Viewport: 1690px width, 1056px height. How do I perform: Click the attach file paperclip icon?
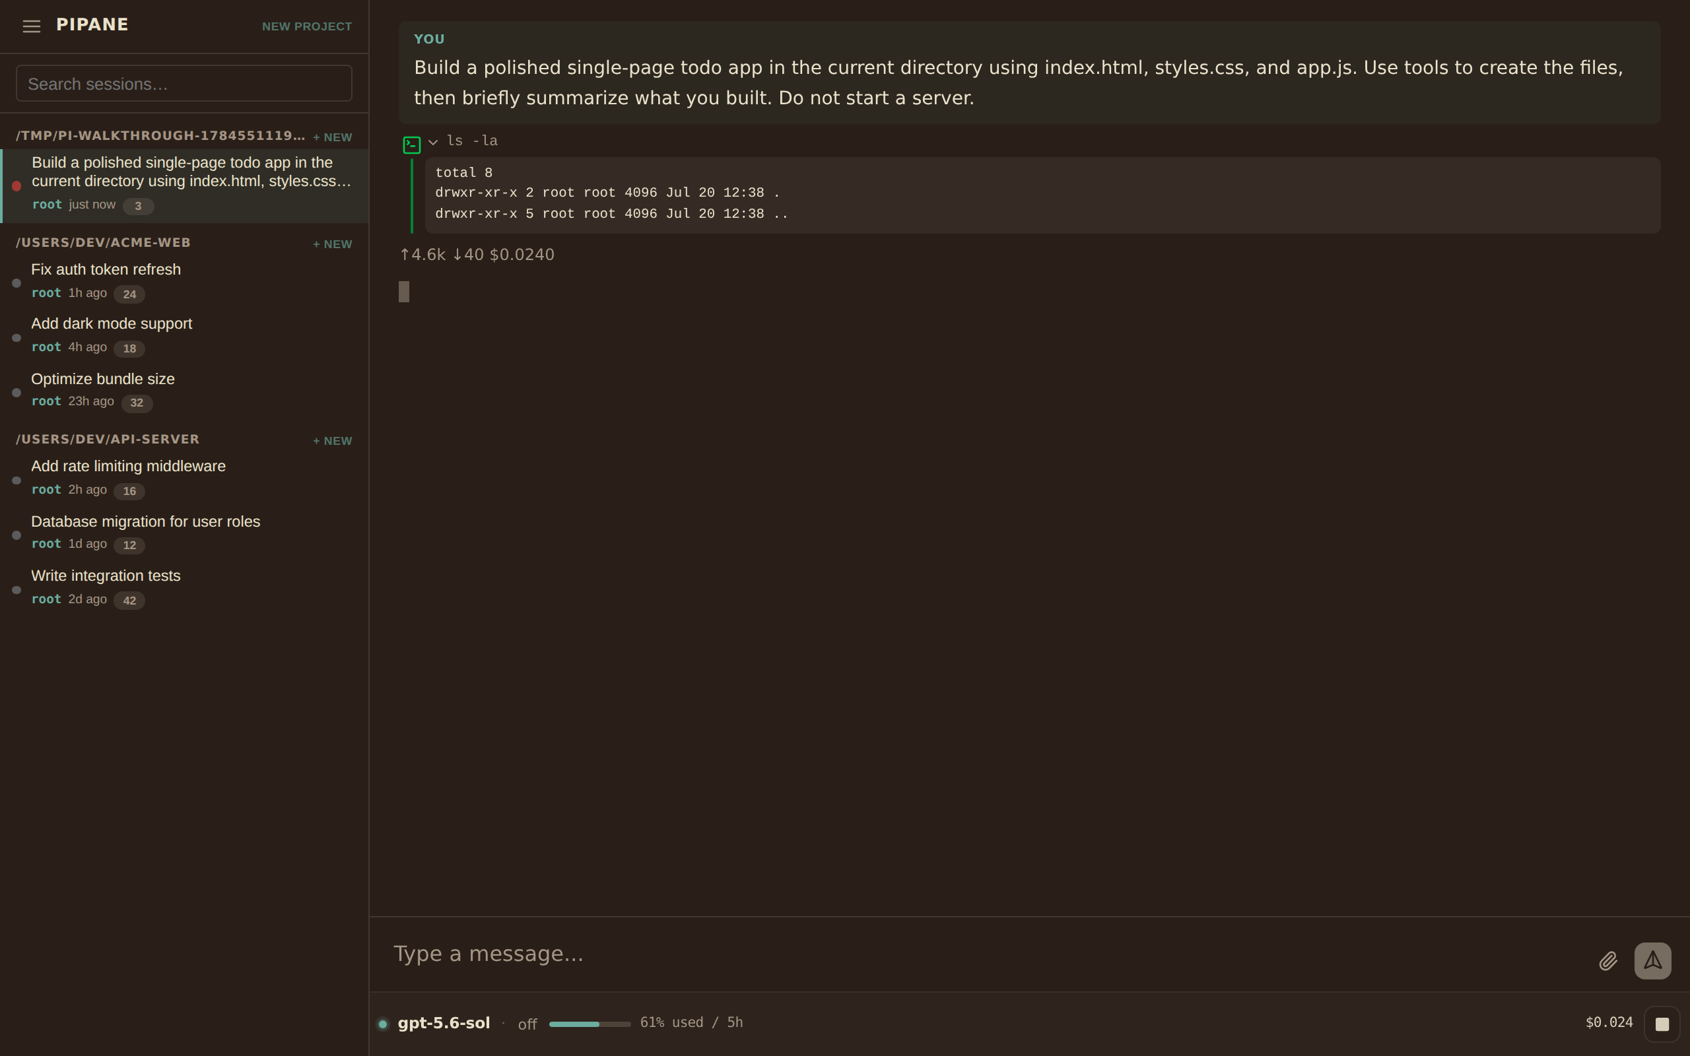tap(1608, 961)
